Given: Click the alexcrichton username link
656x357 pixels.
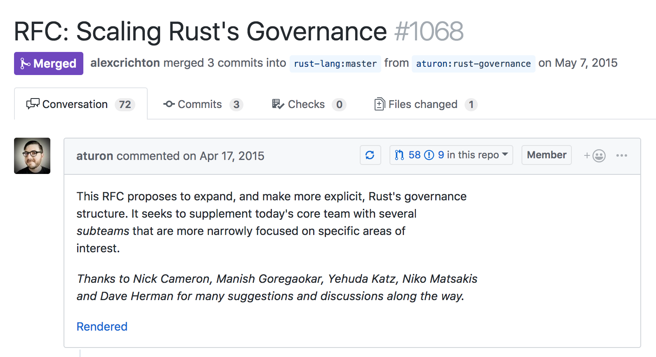Looking at the screenshot, I should [125, 63].
